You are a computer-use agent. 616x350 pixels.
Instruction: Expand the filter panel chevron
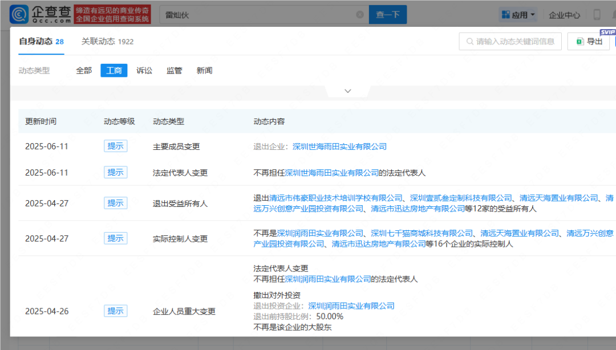pos(348,91)
